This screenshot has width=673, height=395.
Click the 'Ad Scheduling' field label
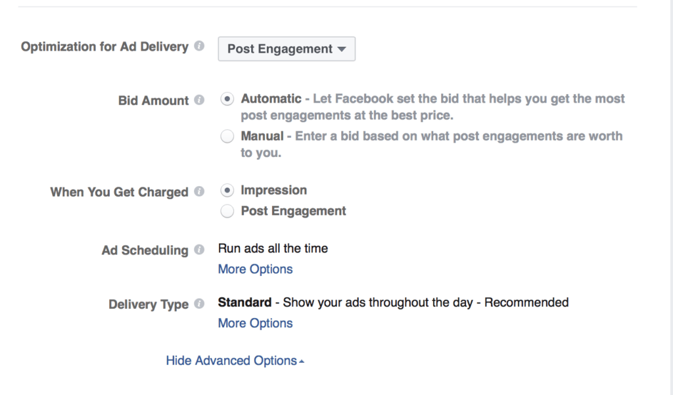[x=145, y=250]
